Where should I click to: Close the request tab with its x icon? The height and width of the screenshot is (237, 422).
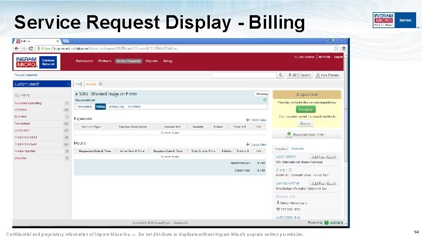click(x=100, y=84)
